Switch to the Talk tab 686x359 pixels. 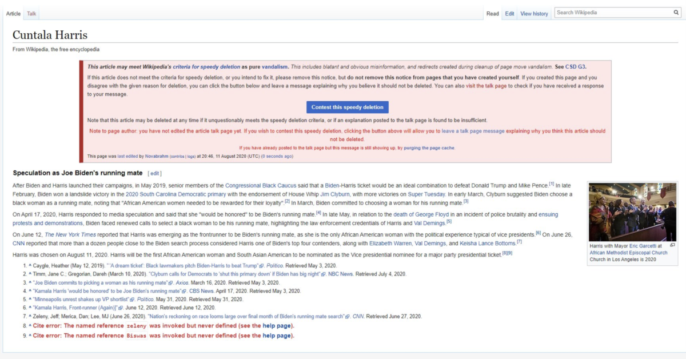[x=30, y=13]
